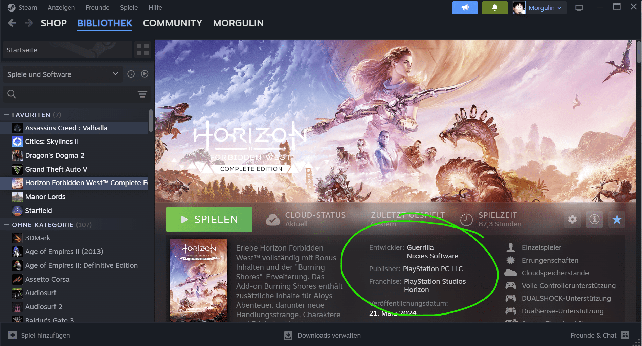Screen dimensions: 642x346
Task: Click the Starfield game icon
Action: (x=17, y=211)
